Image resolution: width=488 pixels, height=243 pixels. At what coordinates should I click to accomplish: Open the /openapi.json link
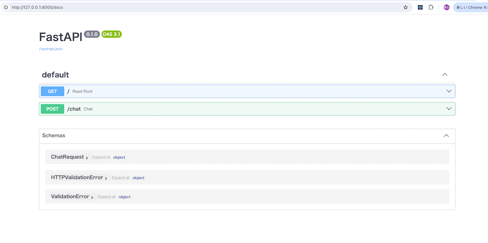[x=51, y=49]
